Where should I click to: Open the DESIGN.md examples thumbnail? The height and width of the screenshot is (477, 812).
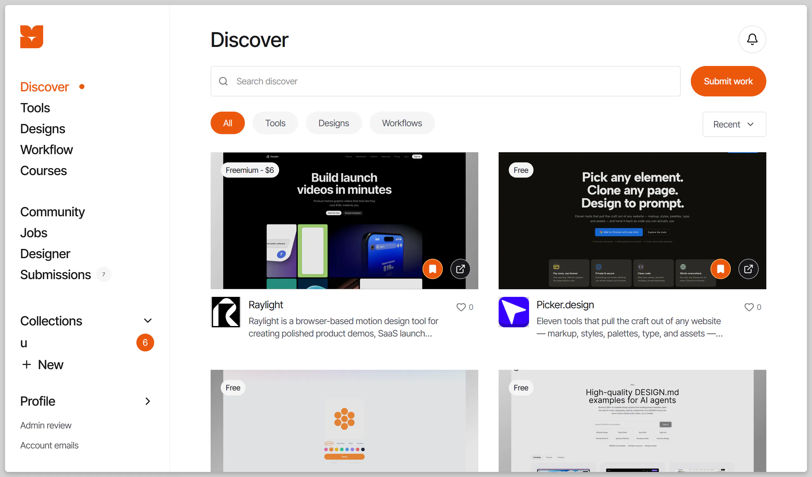pos(632,421)
